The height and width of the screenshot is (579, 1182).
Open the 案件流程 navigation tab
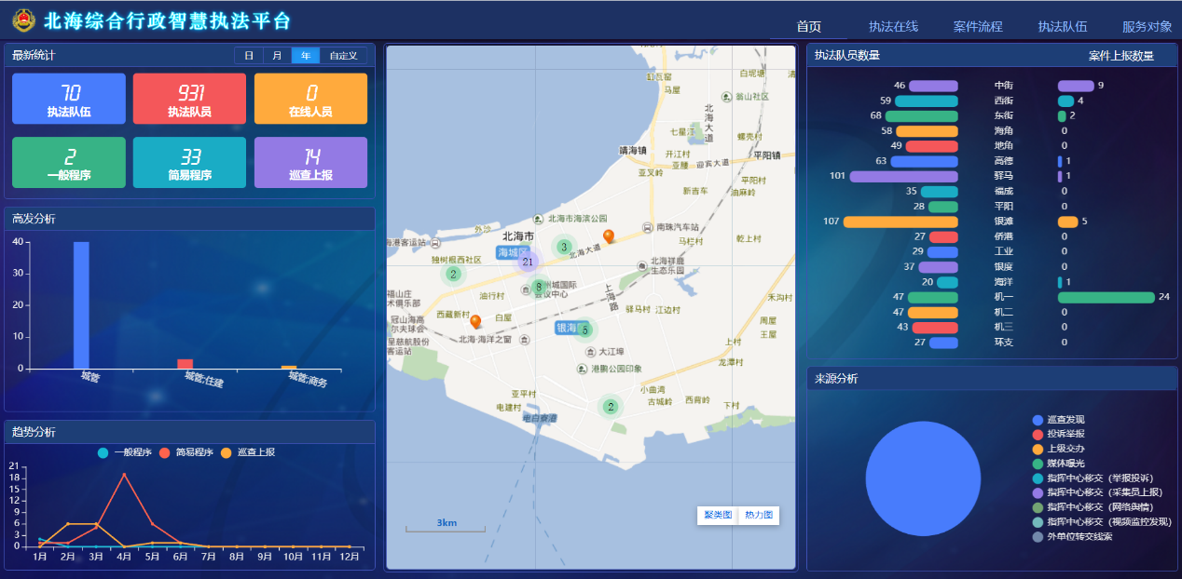[978, 26]
